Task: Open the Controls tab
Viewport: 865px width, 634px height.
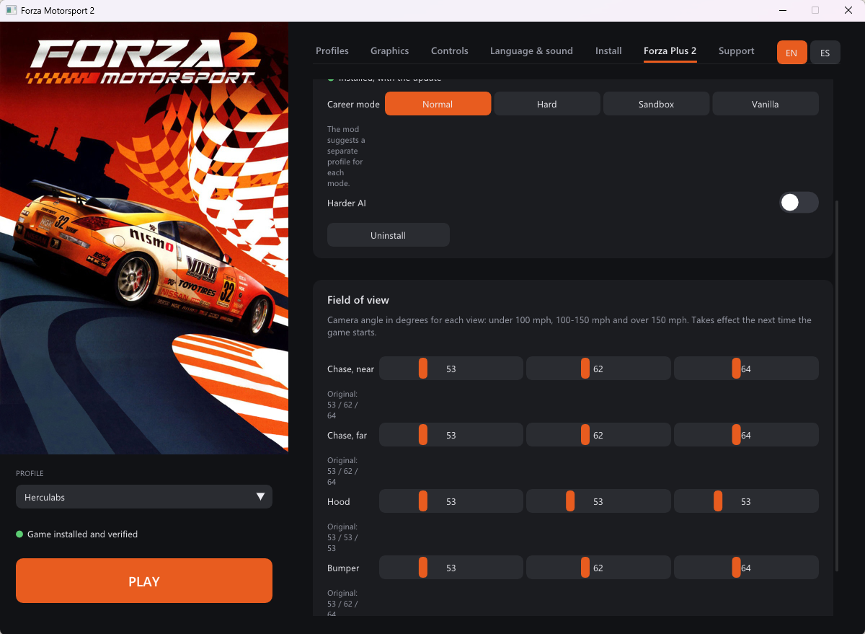Action: 450,50
